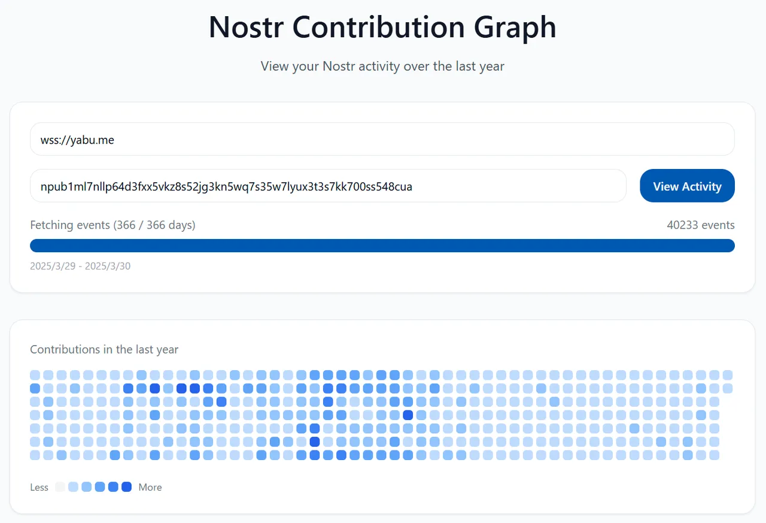The image size is (766, 523).
Task: Click the View Activity button
Action: click(x=687, y=186)
